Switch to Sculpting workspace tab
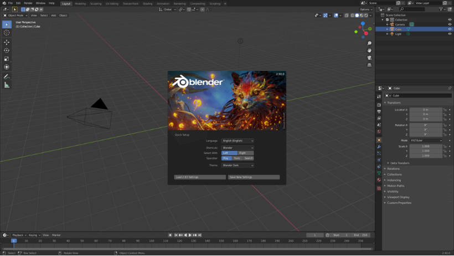Viewport: 454px width, 256px height. [96, 4]
